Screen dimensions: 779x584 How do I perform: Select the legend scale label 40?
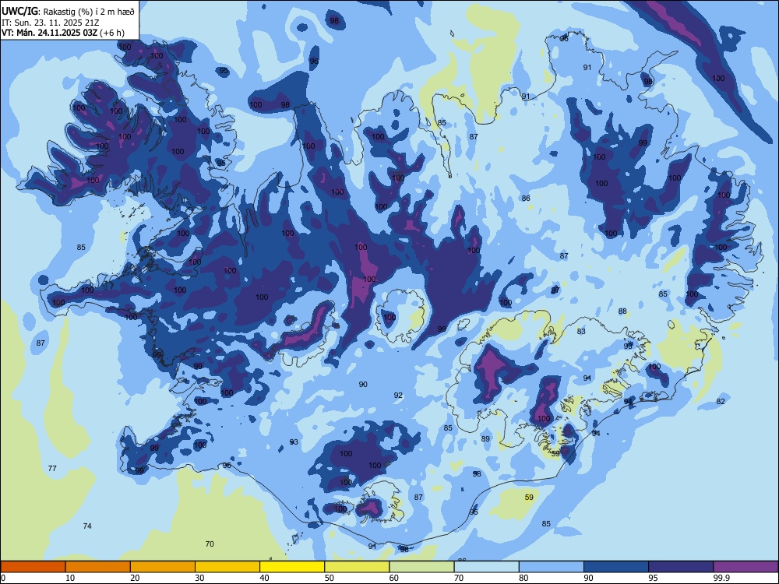265,578
